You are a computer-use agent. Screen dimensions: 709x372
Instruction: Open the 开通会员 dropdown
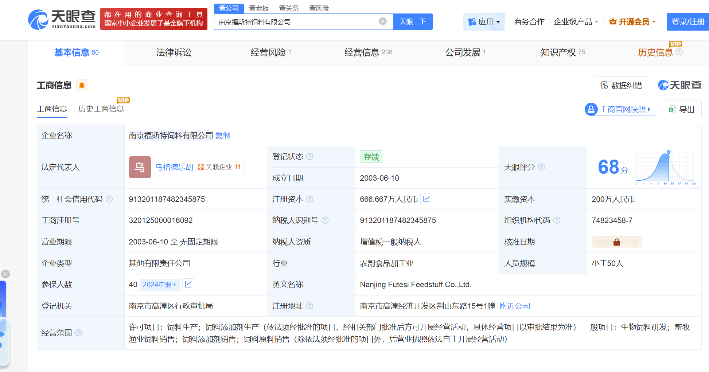coord(632,22)
